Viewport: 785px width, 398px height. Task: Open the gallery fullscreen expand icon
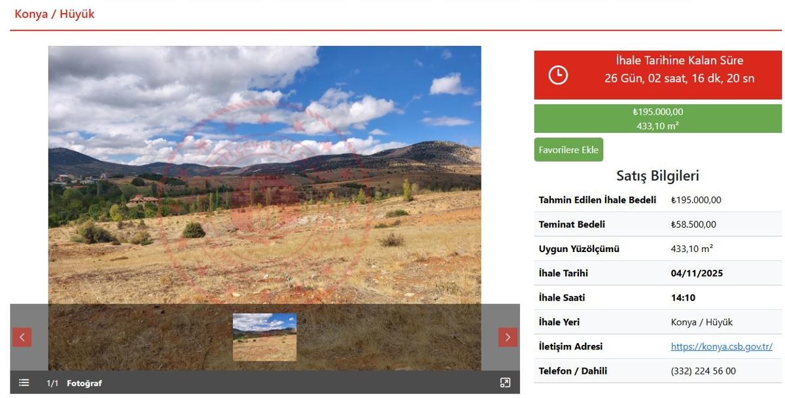[x=505, y=383]
